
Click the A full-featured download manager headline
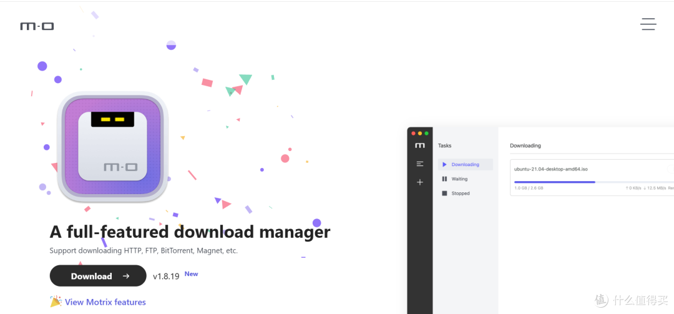coord(190,232)
